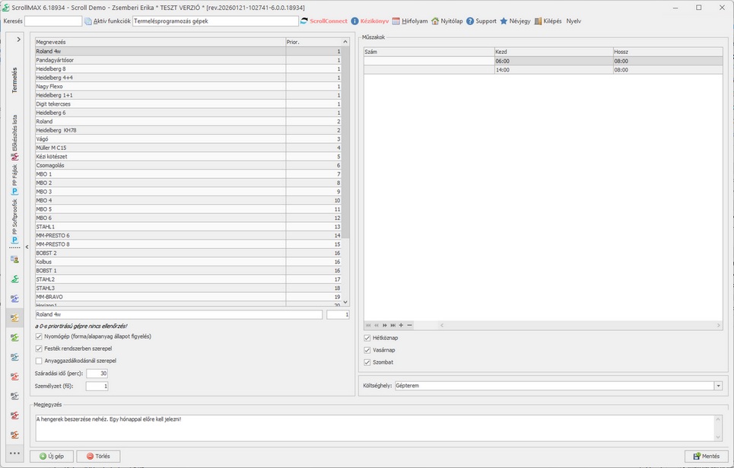Enable Anyaggazdálkodásnál szerepel checkbox

(x=40, y=361)
